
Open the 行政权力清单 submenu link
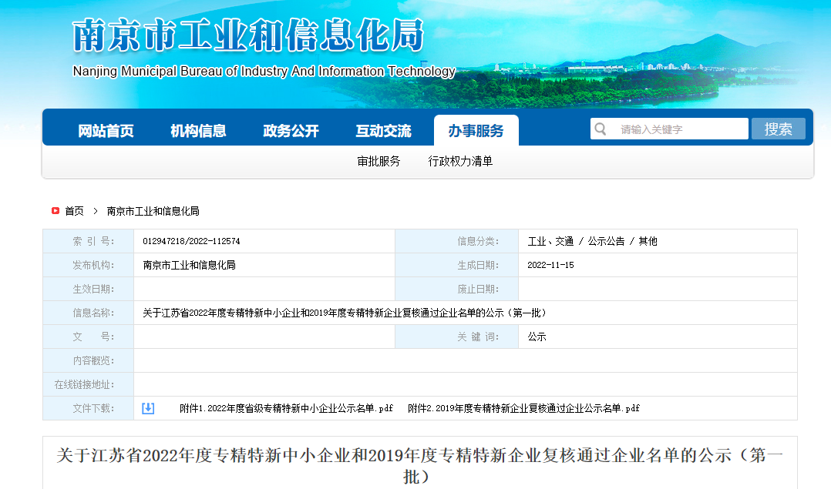click(460, 162)
